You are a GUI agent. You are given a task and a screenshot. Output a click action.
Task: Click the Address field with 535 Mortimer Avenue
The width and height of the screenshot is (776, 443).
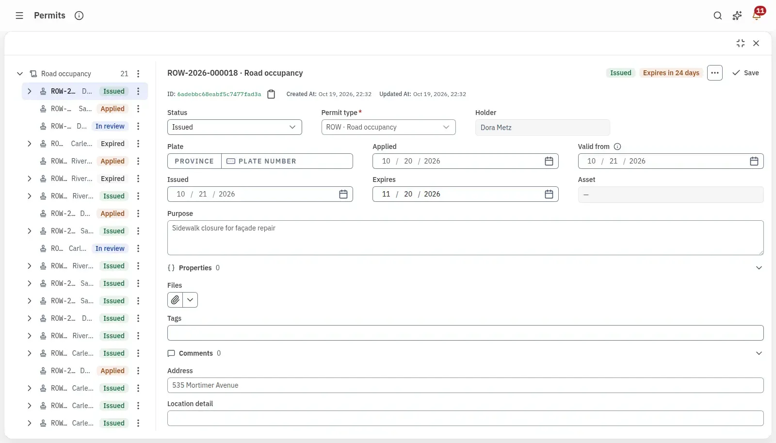click(466, 385)
